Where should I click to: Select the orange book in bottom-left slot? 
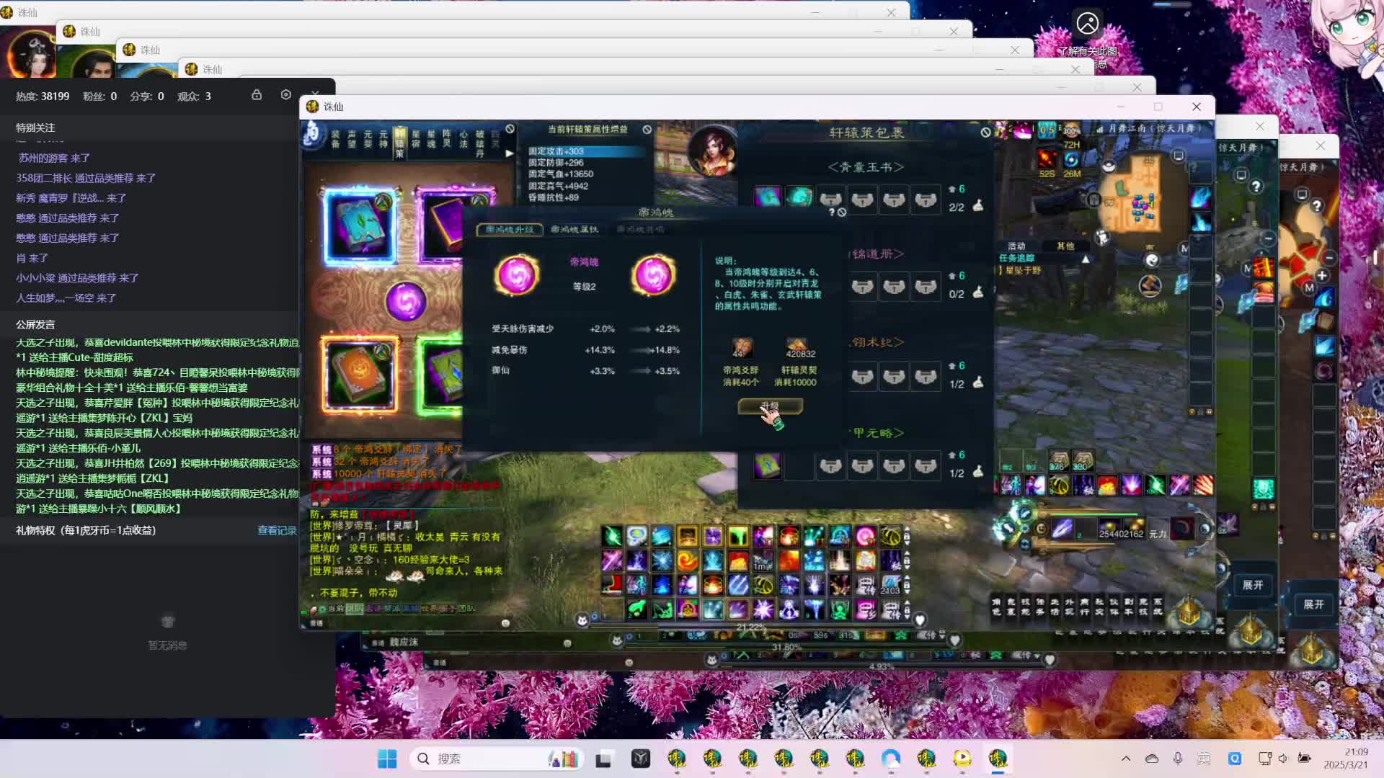[359, 374]
